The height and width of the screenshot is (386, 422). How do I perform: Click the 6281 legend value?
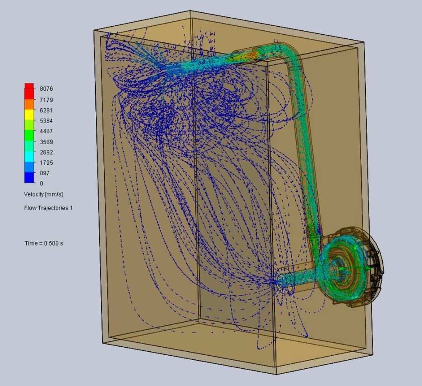[46, 111]
